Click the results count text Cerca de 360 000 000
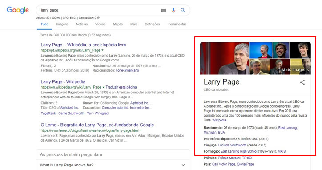This screenshot has width=322, height=170. (x=75, y=35)
